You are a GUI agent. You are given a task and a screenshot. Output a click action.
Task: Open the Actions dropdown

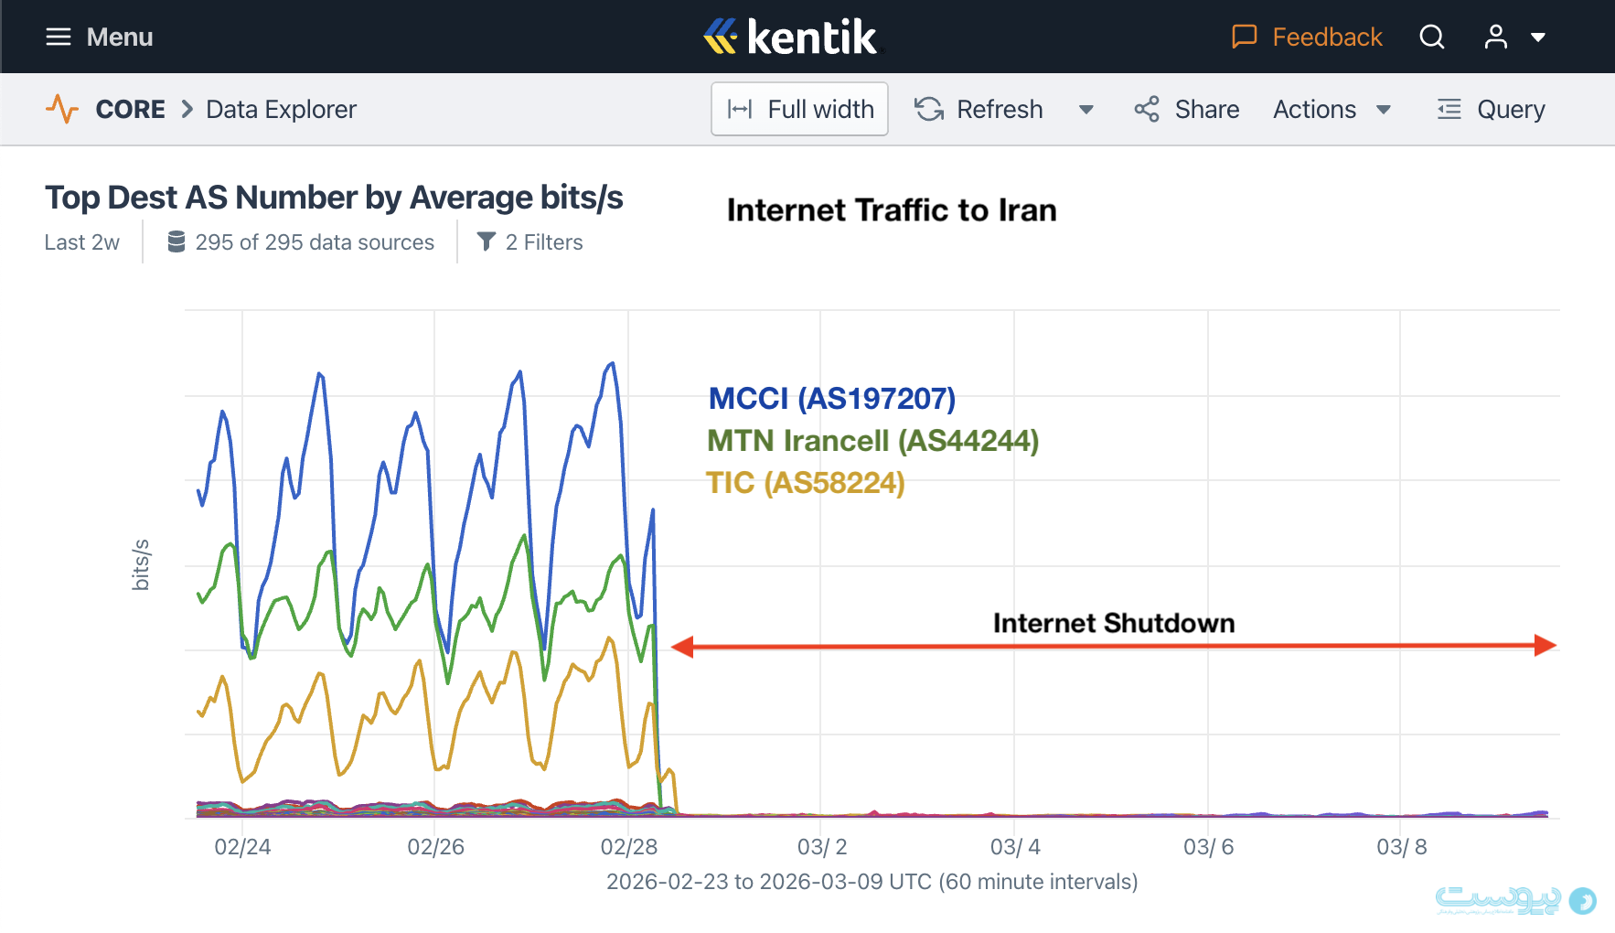[x=1332, y=109]
